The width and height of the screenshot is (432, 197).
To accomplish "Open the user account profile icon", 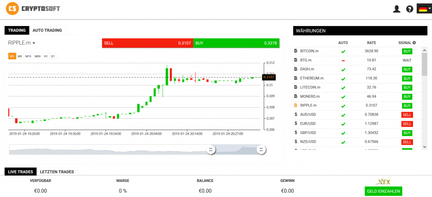I will 396,9.
